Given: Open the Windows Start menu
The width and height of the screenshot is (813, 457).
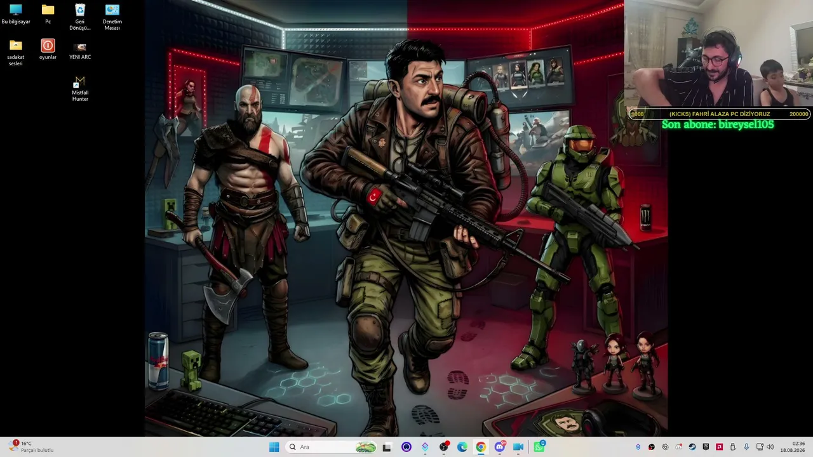Looking at the screenshot, I should (274, 447).
